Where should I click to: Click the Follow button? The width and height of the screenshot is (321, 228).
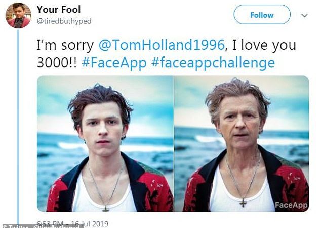[x=262, y=15]
